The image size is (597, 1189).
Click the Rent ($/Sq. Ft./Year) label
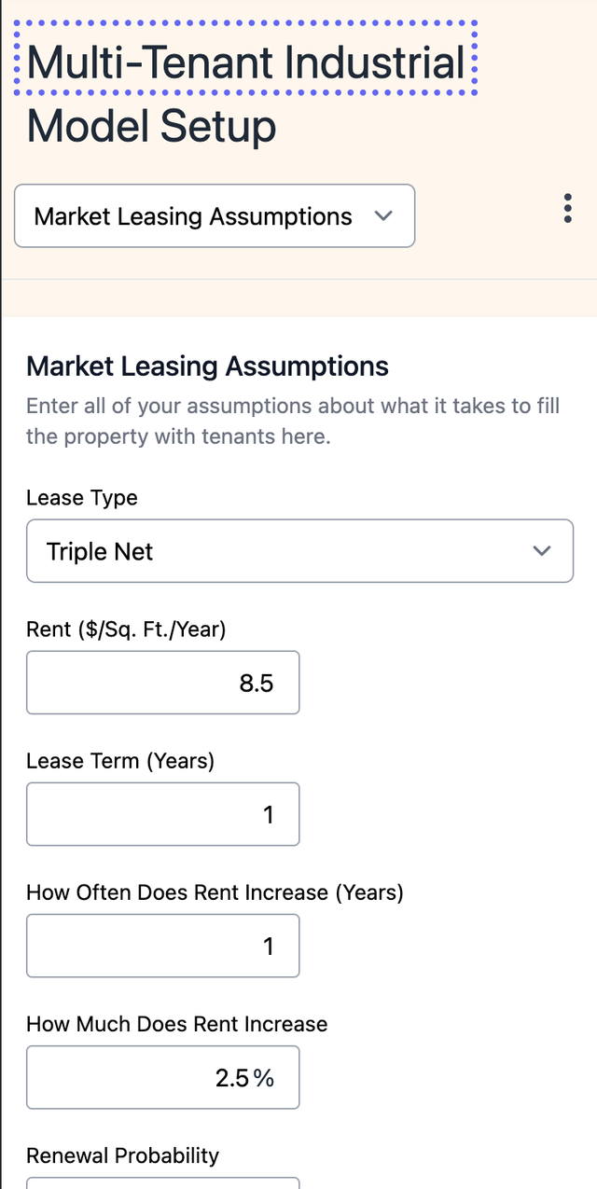coord(126,629)
